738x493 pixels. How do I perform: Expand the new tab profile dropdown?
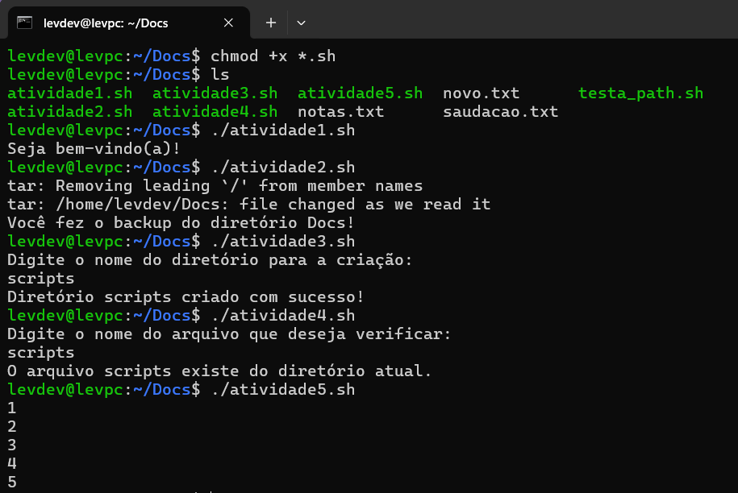click(301, 23)
